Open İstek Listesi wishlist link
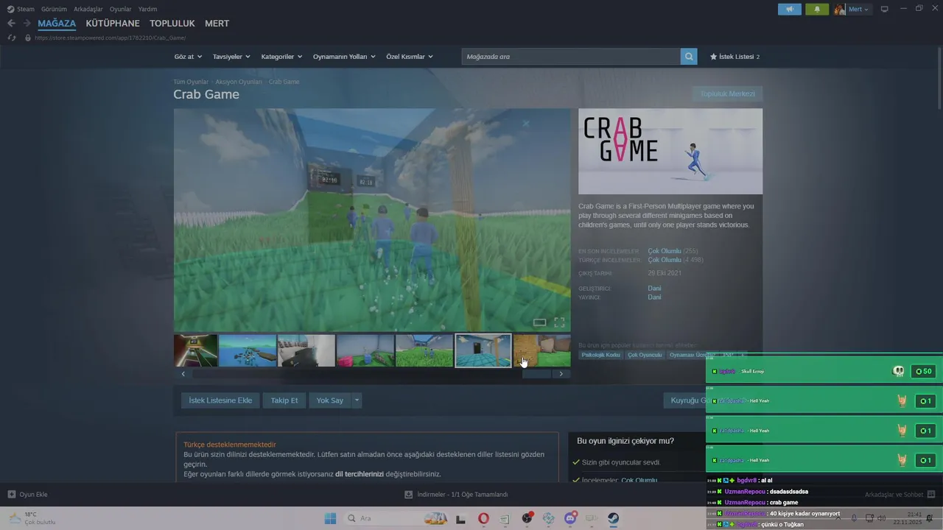Image resolution: width=943 pixels, height=530 pixels. pyautogui.click(x=735, y=57)
